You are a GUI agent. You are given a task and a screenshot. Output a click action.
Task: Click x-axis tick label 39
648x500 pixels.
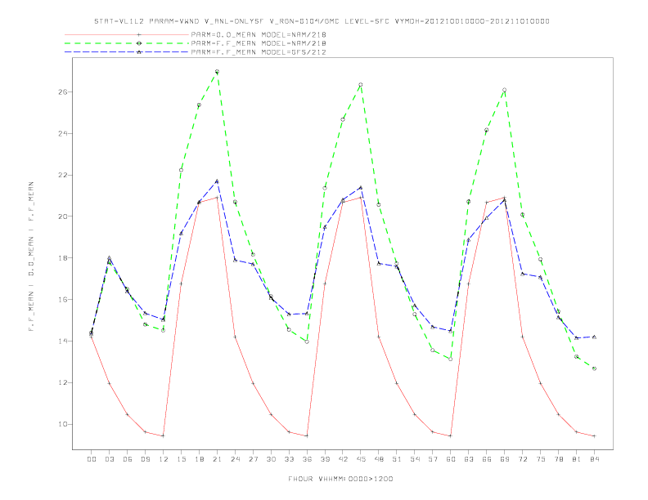325,459
